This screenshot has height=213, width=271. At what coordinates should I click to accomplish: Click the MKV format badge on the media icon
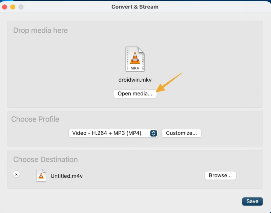click(x=135, y=68)
